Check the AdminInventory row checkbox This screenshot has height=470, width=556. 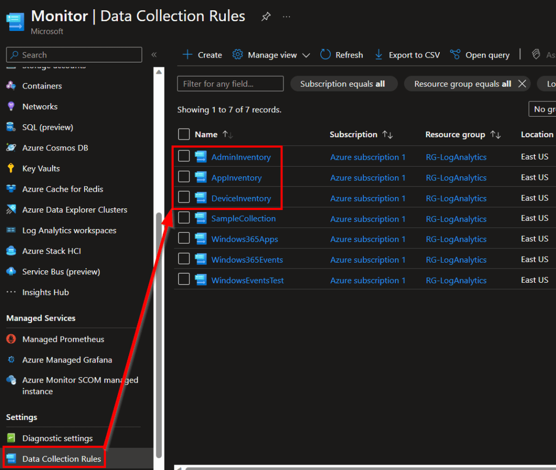pyautogui.click(x=184, y=156)
